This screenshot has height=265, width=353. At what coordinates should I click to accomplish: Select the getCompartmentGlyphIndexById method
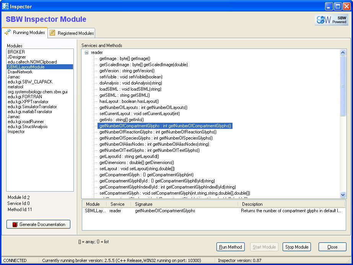[168, 187]
